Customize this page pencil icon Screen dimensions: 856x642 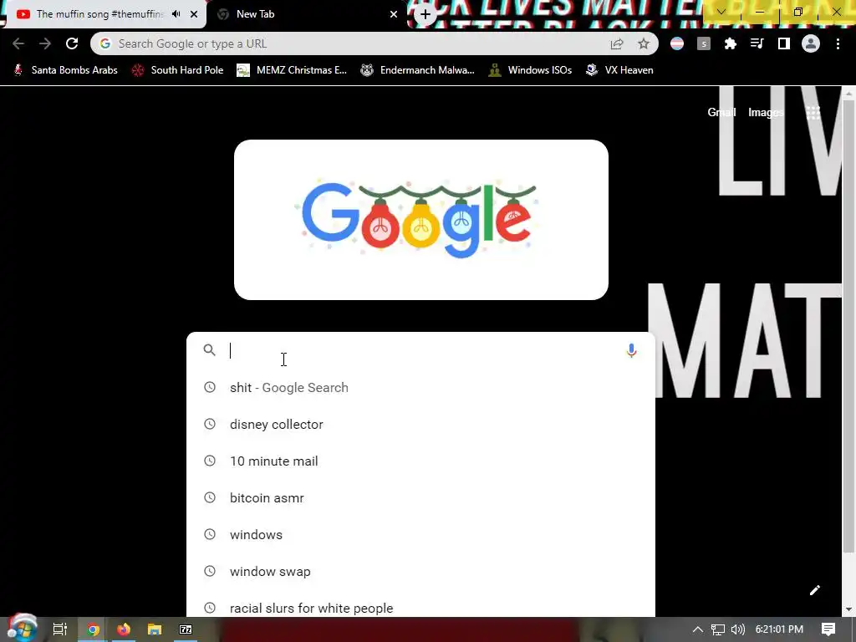click(814, 590)
